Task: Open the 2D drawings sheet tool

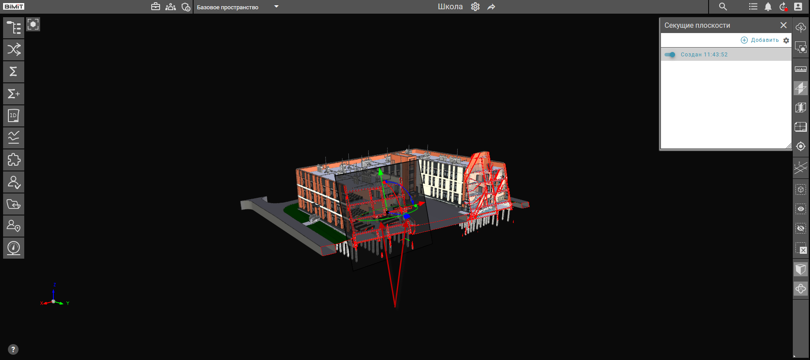Action: click(x=14, y=116)
